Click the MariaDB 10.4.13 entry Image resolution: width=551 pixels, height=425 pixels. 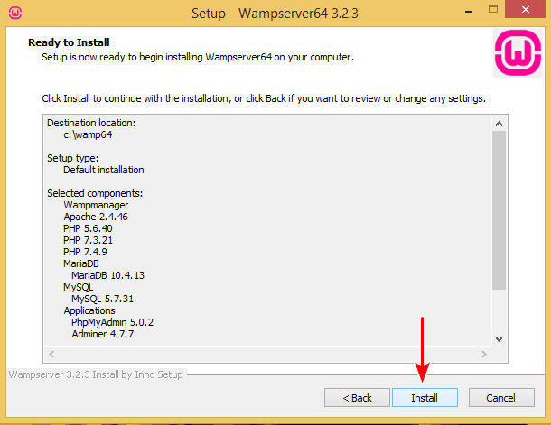coord(107,275)
